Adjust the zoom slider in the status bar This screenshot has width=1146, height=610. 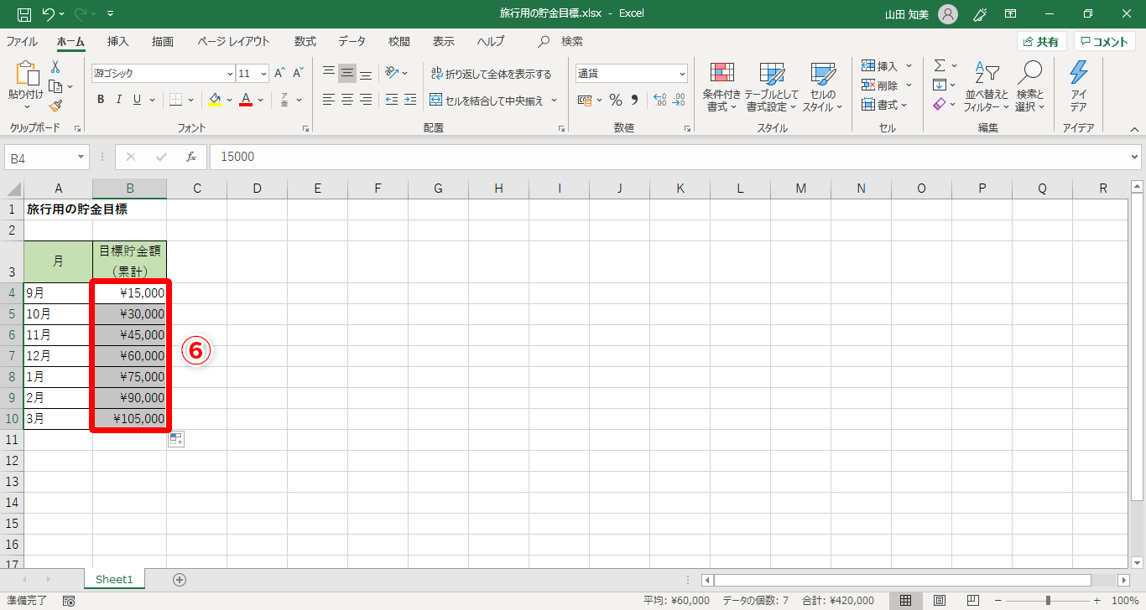[x=1048, y=601]
